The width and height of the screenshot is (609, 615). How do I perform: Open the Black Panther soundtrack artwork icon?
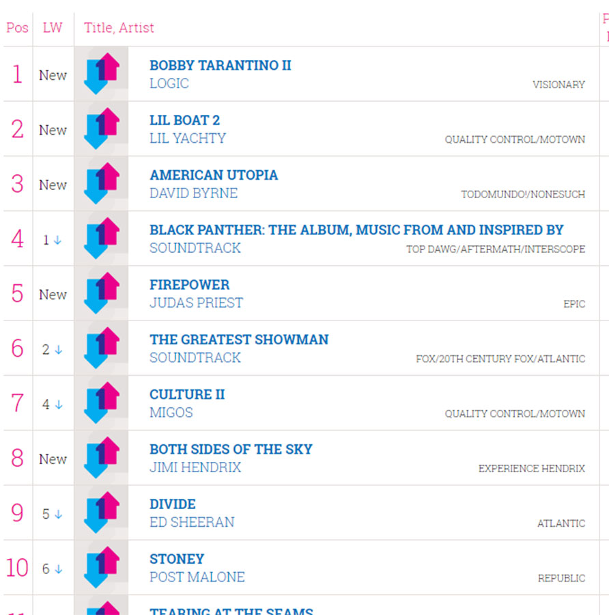[x=101, y=238]
